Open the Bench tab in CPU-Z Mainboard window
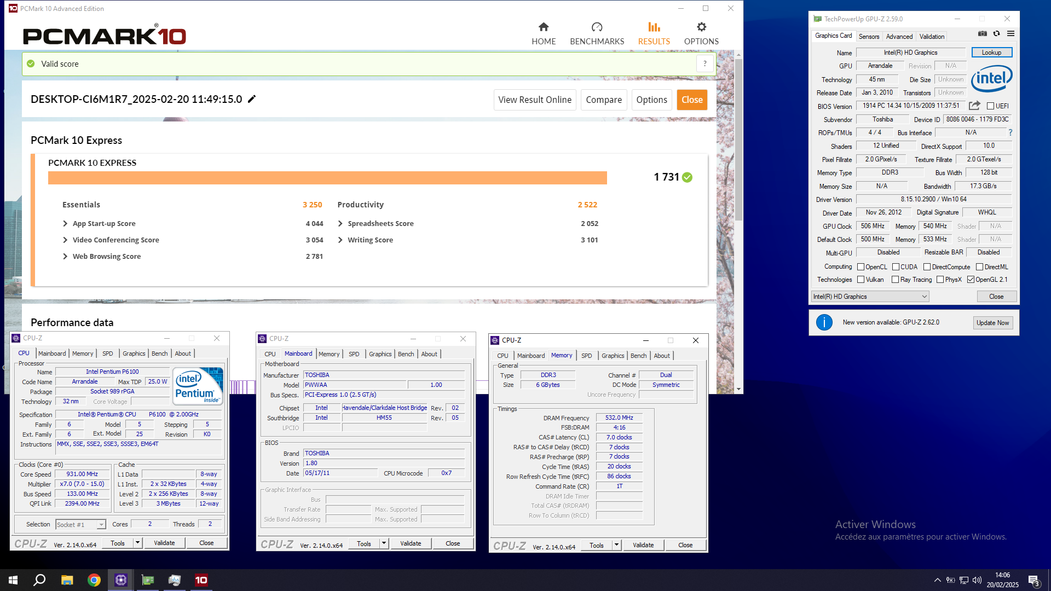 pos(406,354)
